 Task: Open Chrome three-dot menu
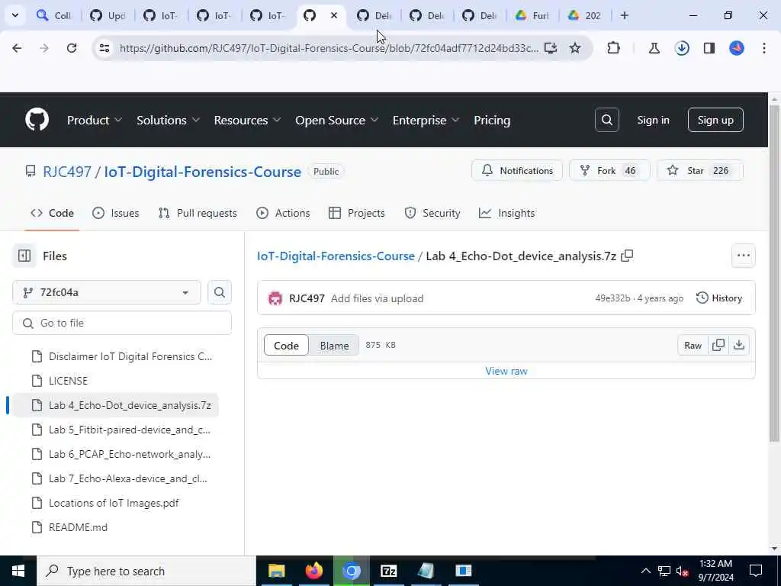(x=764, y=48)
